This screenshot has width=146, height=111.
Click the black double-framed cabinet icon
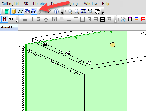tap(103, 19)
